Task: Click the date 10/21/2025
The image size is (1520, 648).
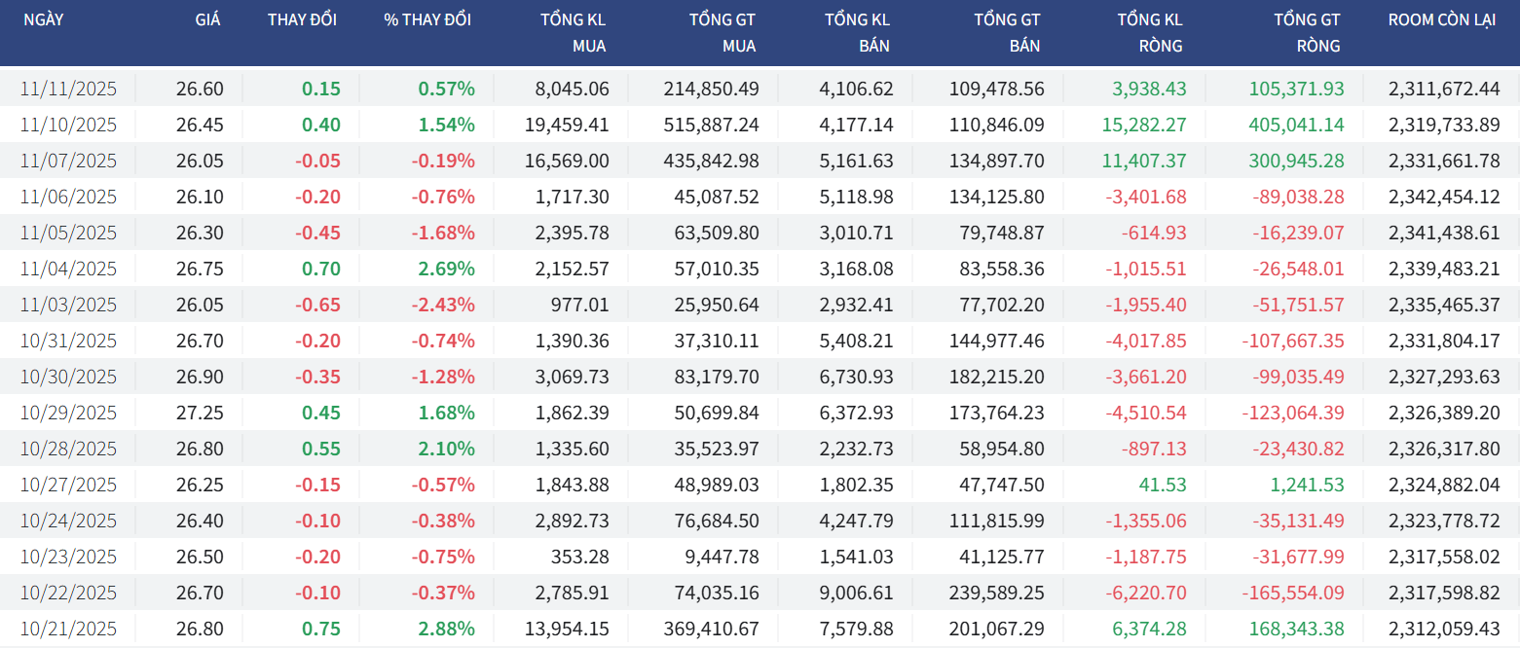Action: click(x=68, y=629)
